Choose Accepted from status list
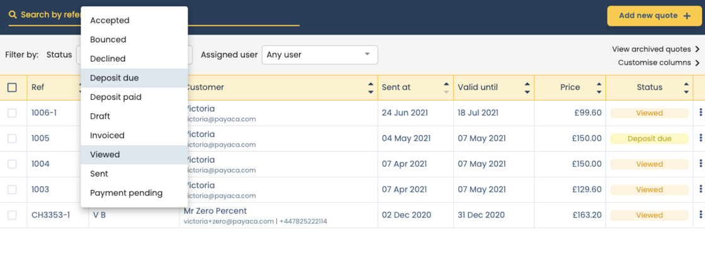Viewport: 705px width, 266px height. pos(110,20)
